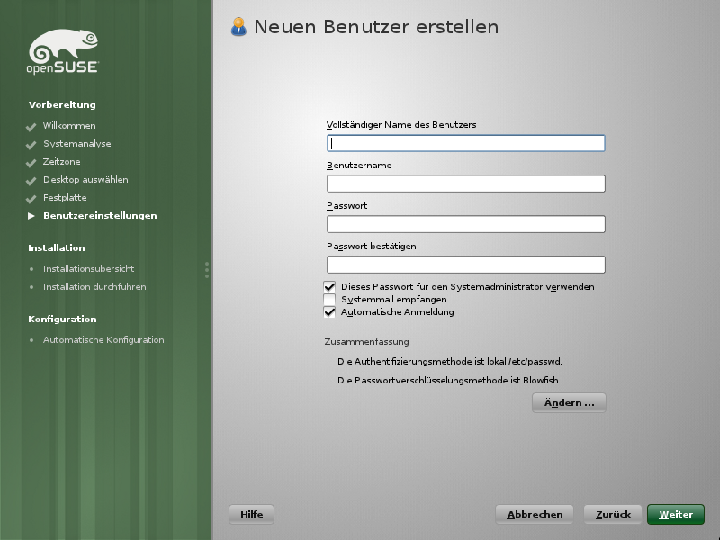Screen dimensions: 720x540
Task: Select Automatische Konfiguration in the sidebar
Action: [103, 340]
